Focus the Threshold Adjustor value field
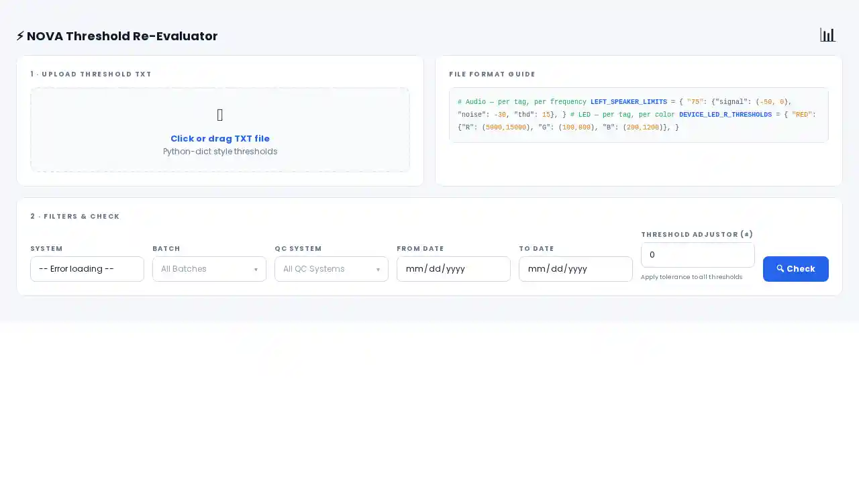 point(698,255)
